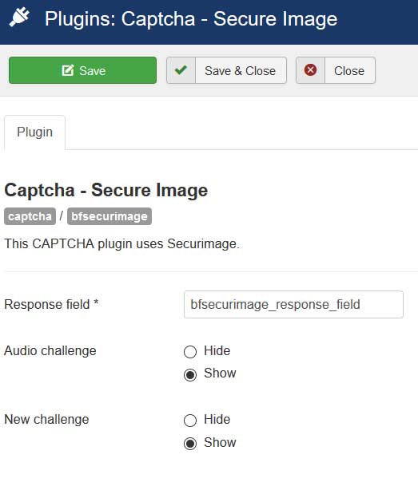Screen dimensions: 418x494
Task: Click the Close button label
Action: coord(349,71)
